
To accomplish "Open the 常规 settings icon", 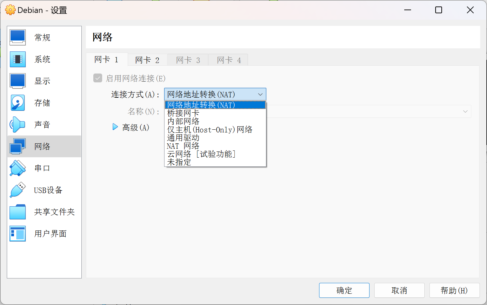I will pyautogui.click(x=18, y=37).
